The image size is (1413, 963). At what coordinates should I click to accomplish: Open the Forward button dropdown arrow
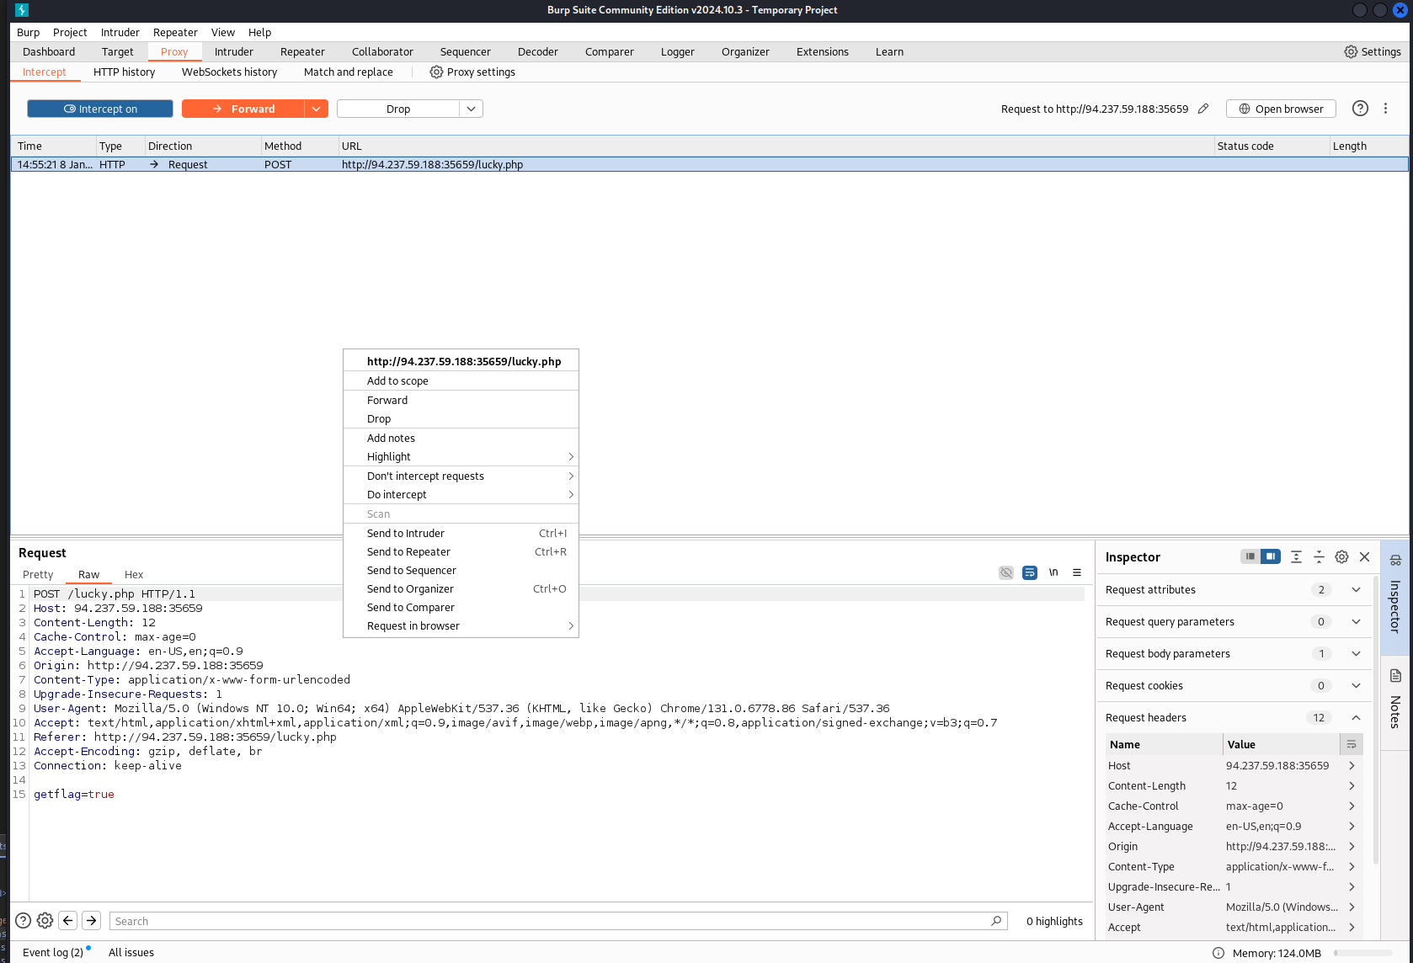(x=316, y=109)
